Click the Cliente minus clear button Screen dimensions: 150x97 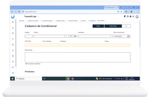click(x=67, y=36)
